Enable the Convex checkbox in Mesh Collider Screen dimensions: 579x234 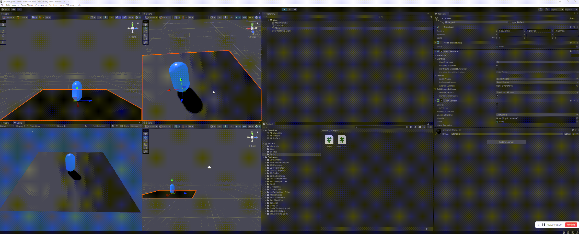click(x=497, y=105)
